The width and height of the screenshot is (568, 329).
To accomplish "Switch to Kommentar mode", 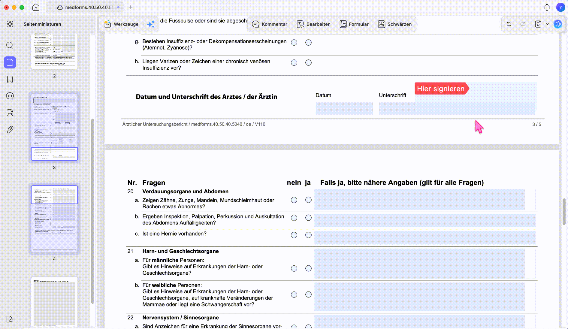I will tap(270, 24).
